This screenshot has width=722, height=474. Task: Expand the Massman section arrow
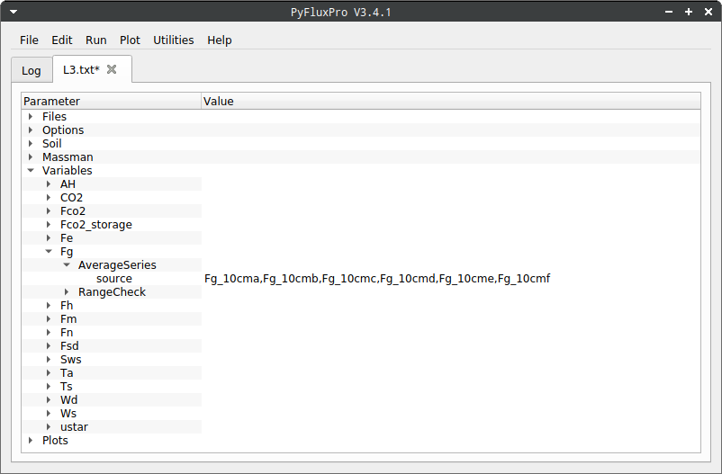[x=31, y=157]
